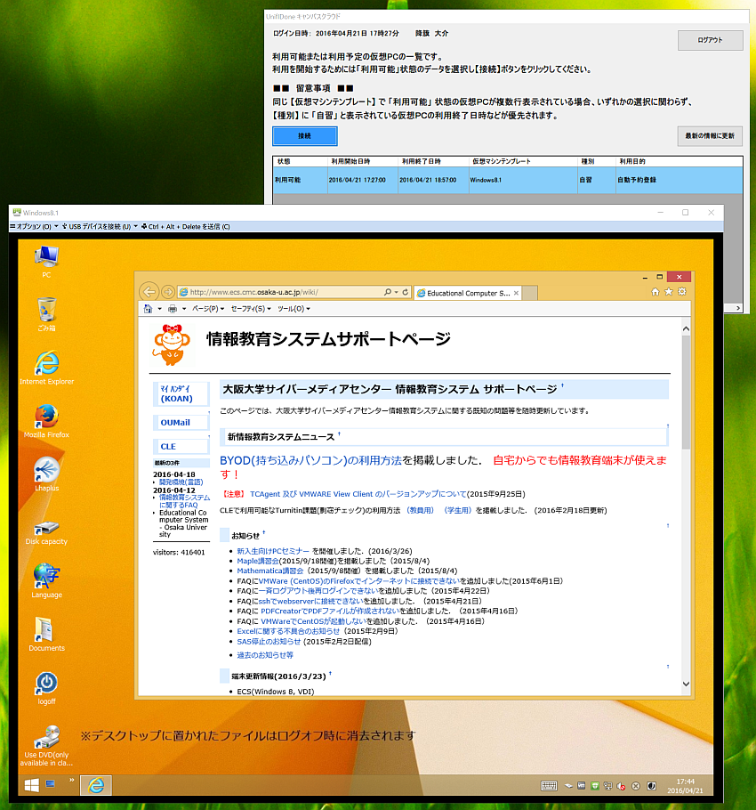Open the セーフティ(S) menu in IE

[x=249, y=309]
